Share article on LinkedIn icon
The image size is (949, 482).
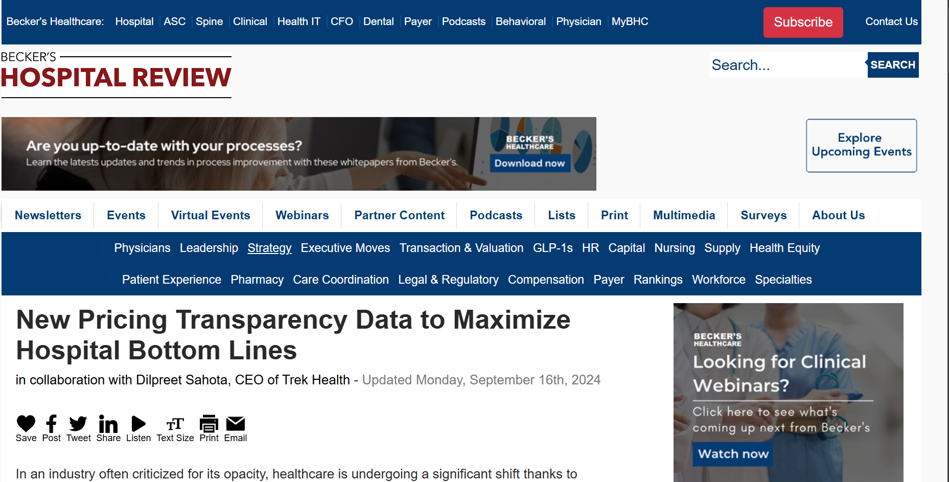(108, 423)
